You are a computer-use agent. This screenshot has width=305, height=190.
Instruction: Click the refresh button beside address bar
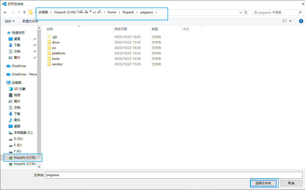[246, 12]
